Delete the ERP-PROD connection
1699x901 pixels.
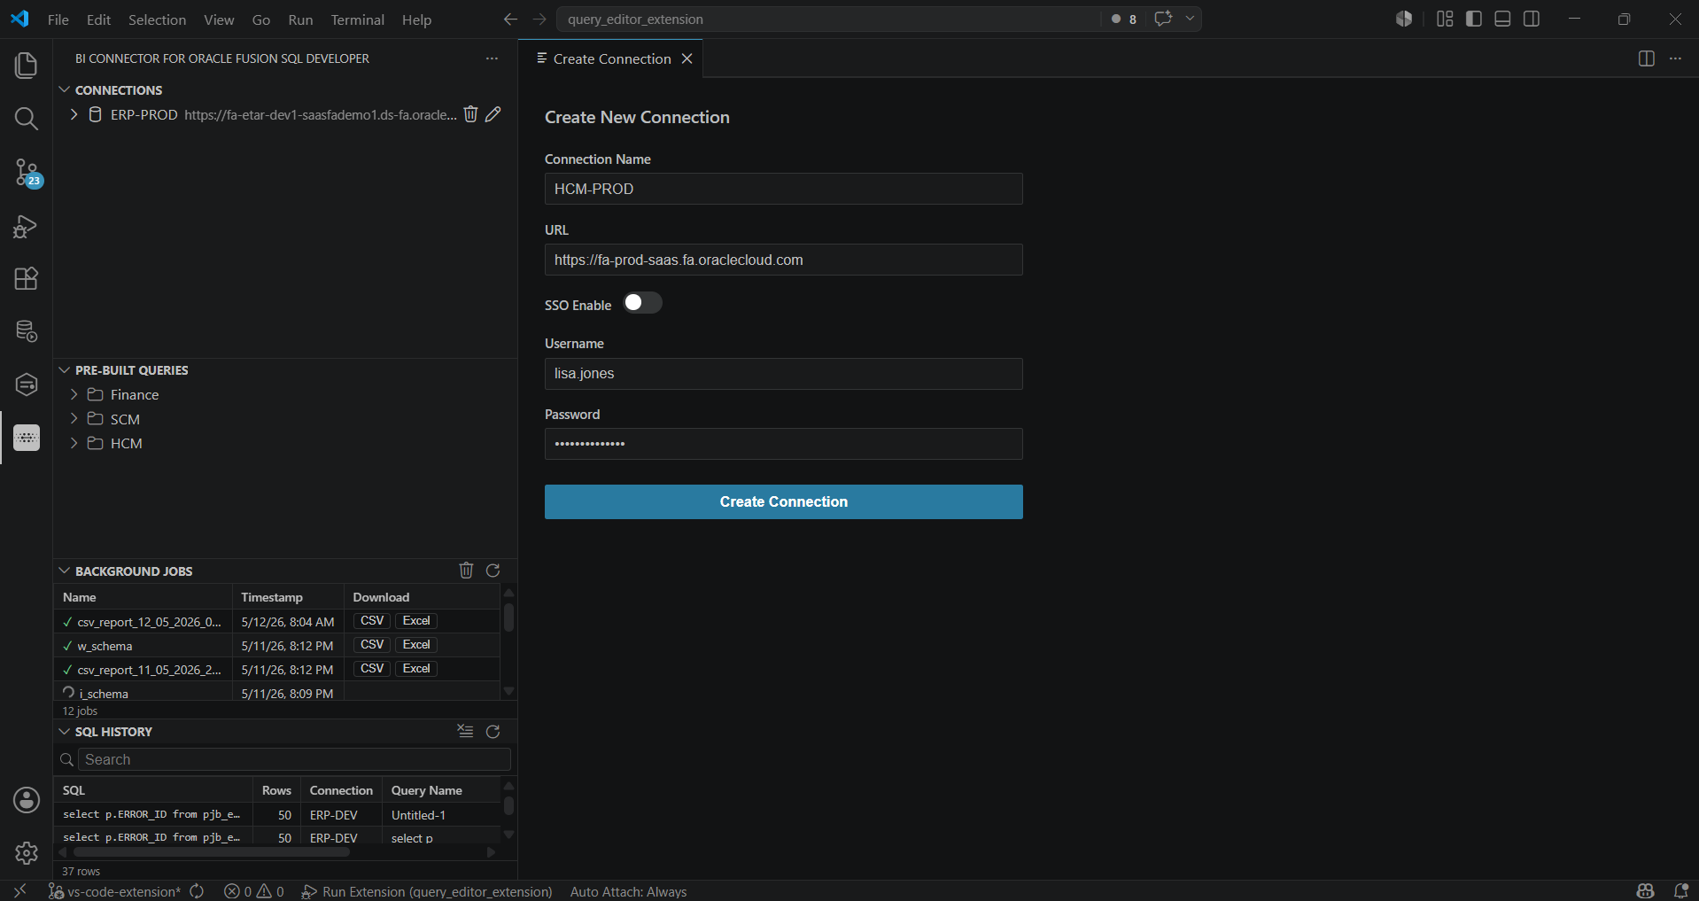coord(471,114)
